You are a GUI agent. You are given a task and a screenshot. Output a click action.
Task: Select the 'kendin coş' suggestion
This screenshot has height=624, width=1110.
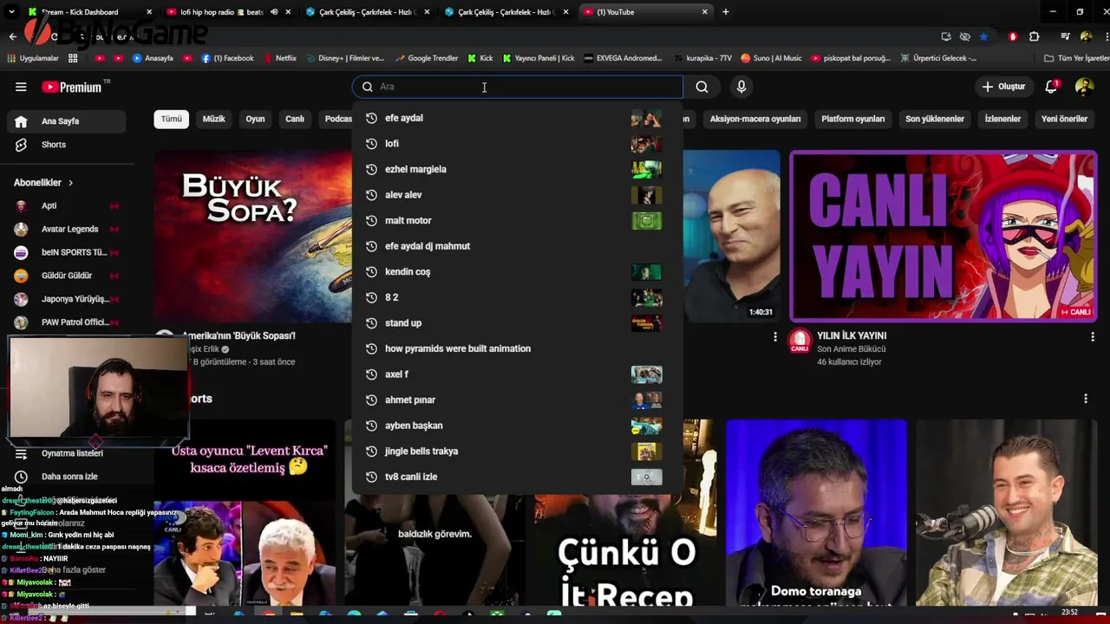point(517,272)
